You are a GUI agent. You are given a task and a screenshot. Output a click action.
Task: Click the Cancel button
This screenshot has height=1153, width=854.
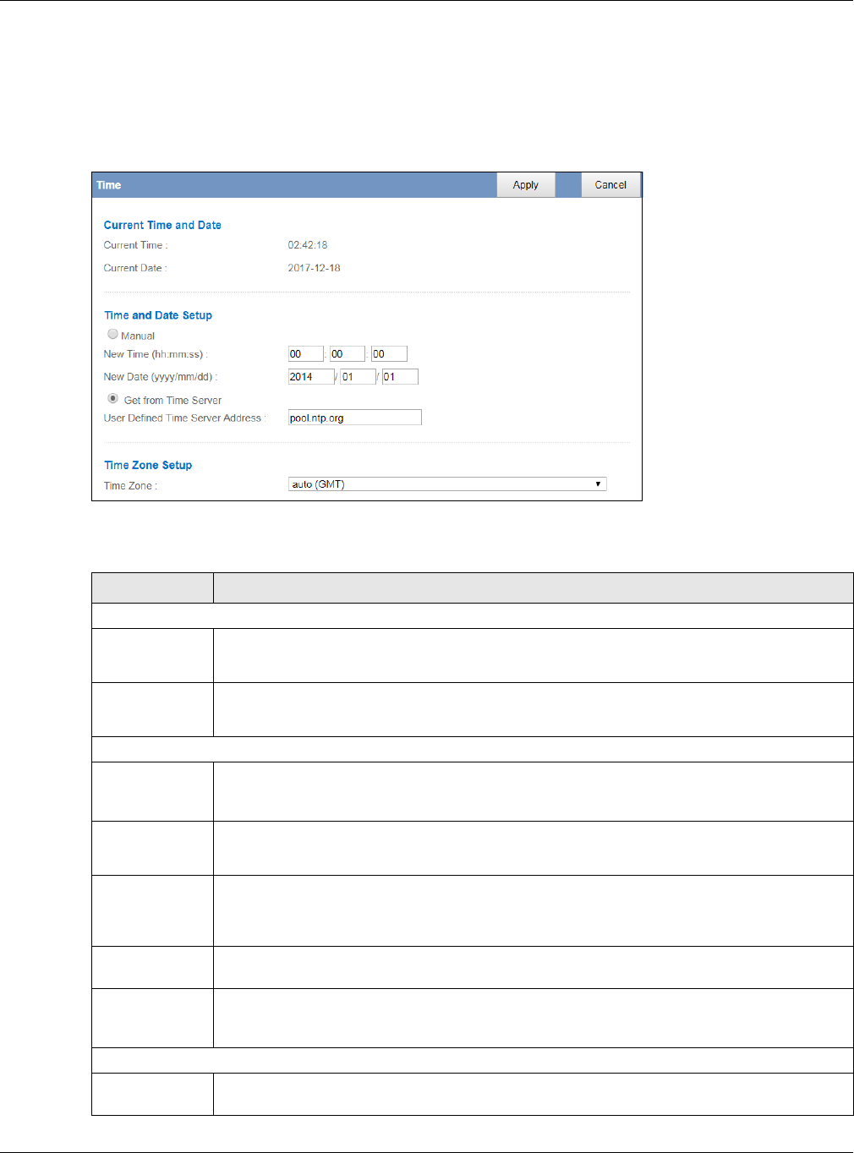pyautogui.click(x=610, y=185)
